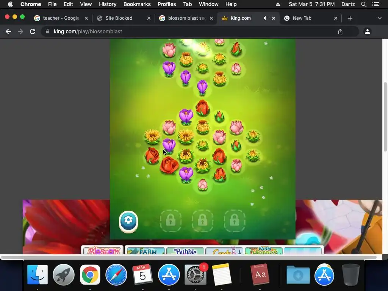This screenshot has width=388, height=291.
Task: Click the leftmost locked booster slot
Action: 171,221
